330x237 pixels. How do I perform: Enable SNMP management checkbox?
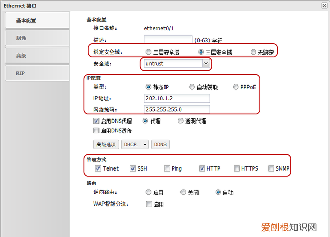[271, 168]
